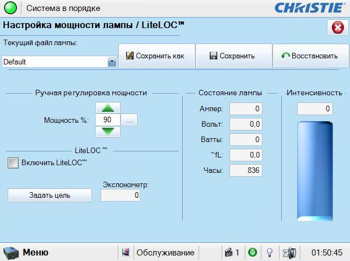Viewport: 350px width, 261px height.
Task: Enable the Включить LiteLOC checkbox
Action: [13, 163]
